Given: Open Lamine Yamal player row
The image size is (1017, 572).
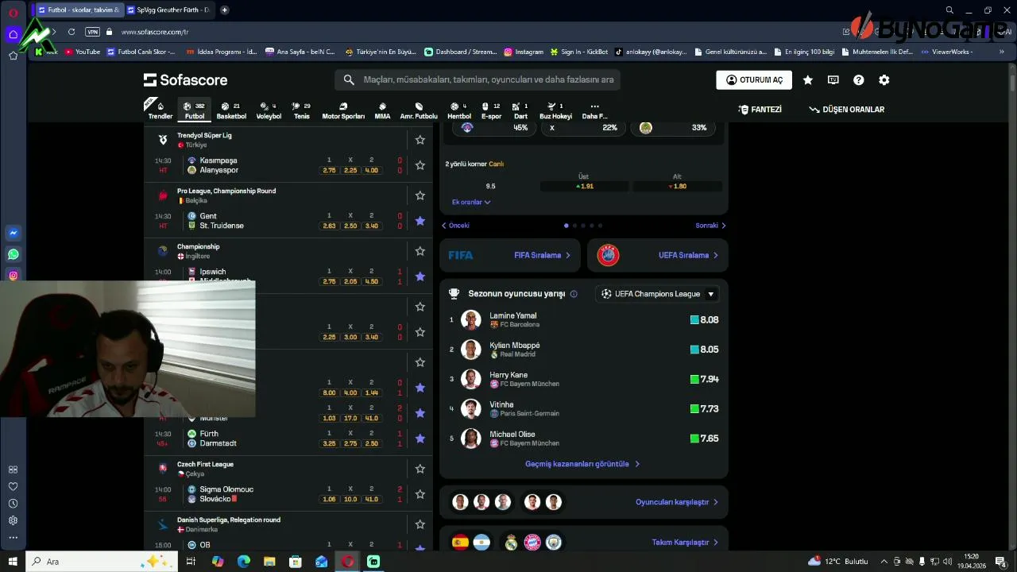Looking at the screenshot, I should pos(584,320).
